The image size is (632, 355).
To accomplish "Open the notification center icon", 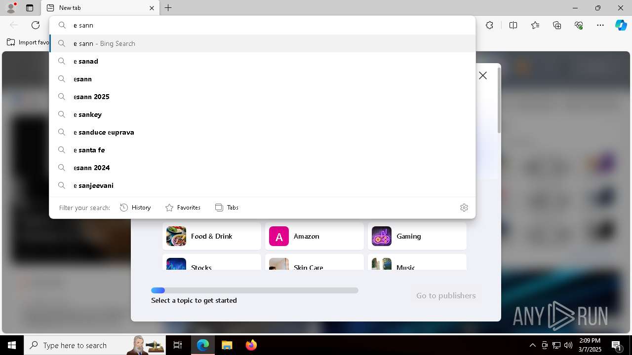I will click(x=617, y=345).
